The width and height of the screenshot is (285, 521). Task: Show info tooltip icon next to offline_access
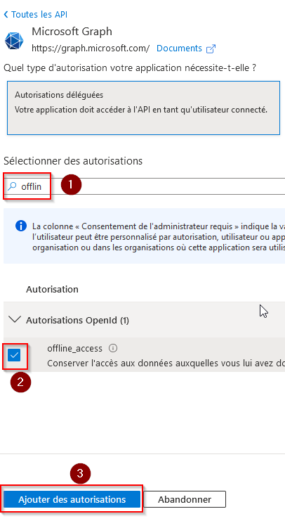pos(113,348)
